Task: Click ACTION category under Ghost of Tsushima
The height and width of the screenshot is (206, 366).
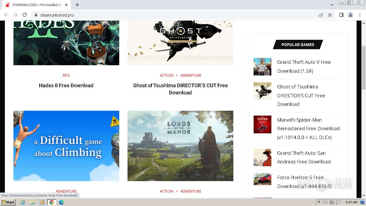Action: pyautogui.click(x=166, y=75)
